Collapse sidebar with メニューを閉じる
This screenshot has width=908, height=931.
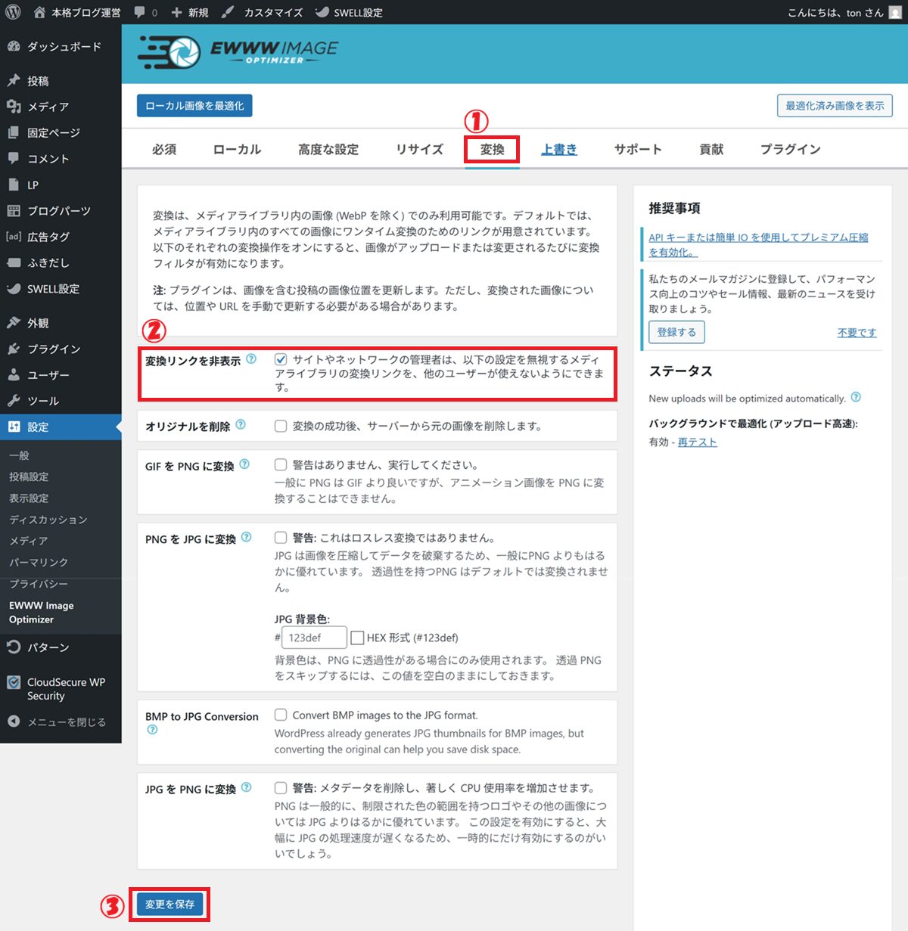pos(59,722)
